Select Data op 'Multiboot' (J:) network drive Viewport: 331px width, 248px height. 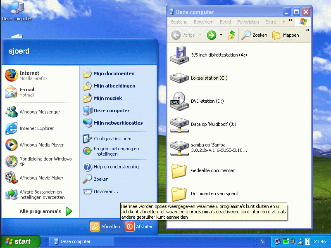pos(203,125)
